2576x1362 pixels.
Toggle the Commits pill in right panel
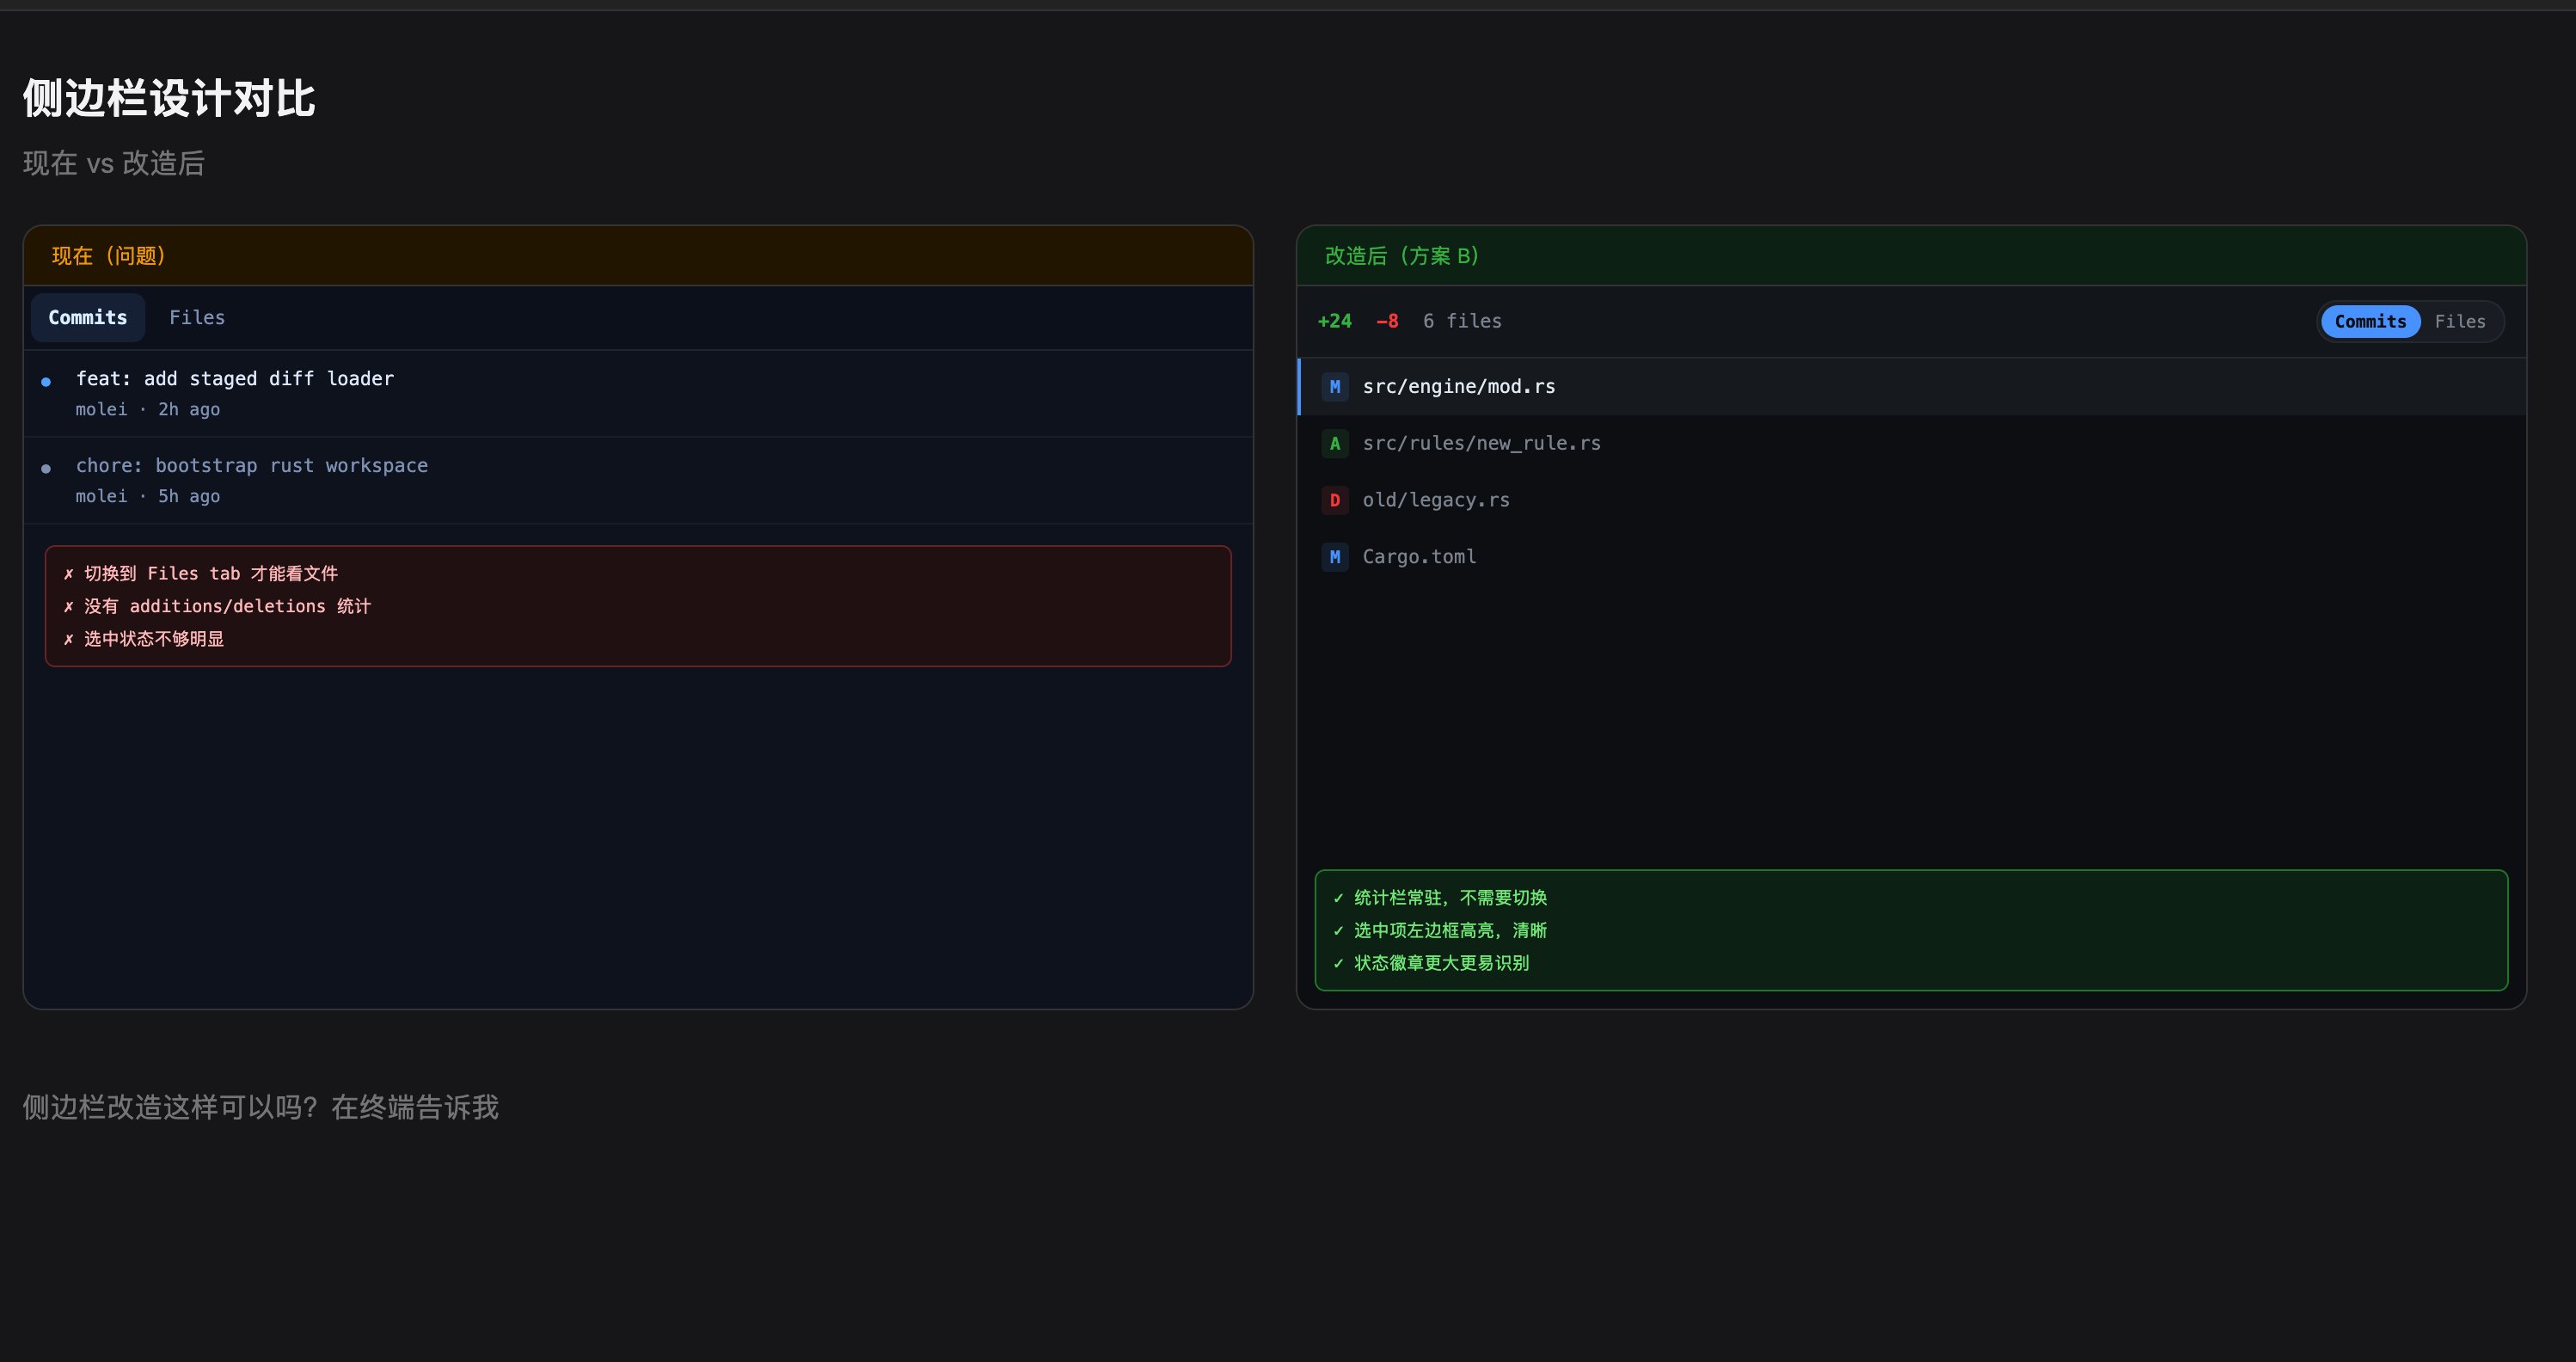pos(2369,322)
